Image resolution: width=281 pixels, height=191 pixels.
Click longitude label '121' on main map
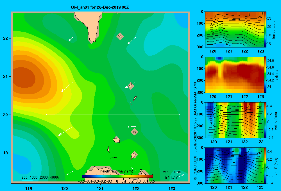tap(100, 188)
